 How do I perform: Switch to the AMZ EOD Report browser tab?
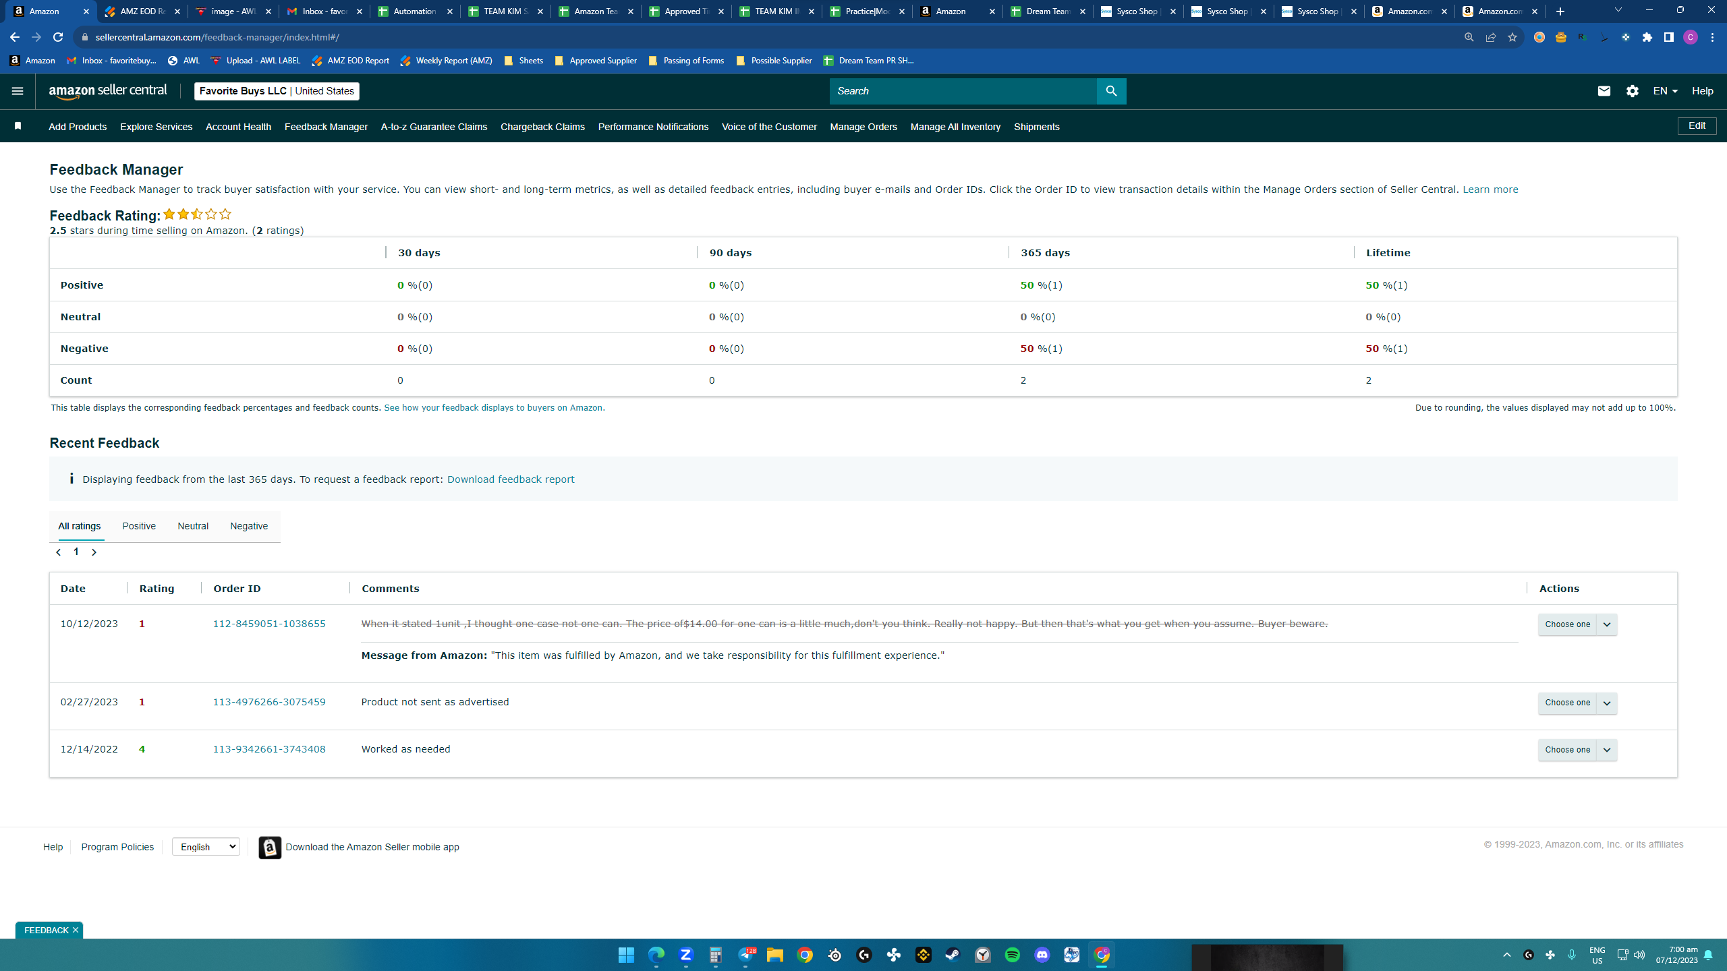click(x=142, y=11)
